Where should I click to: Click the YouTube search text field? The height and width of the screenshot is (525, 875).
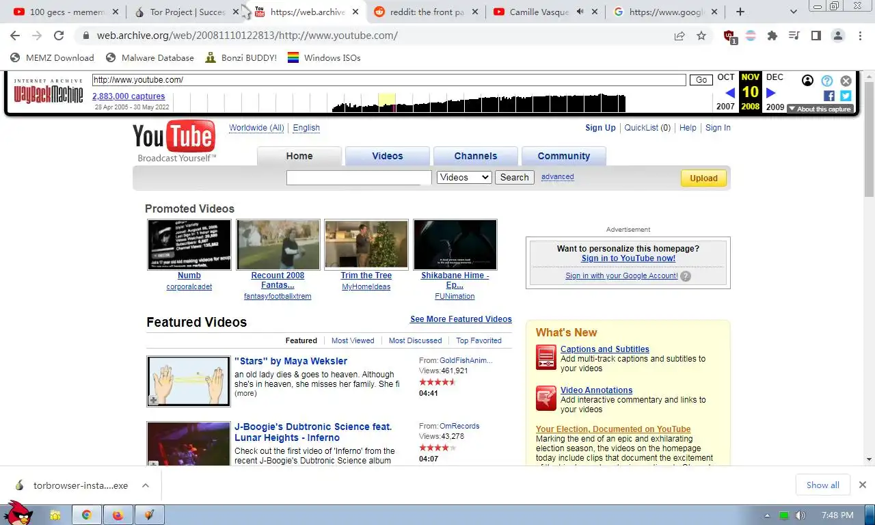tap(359, 178)
